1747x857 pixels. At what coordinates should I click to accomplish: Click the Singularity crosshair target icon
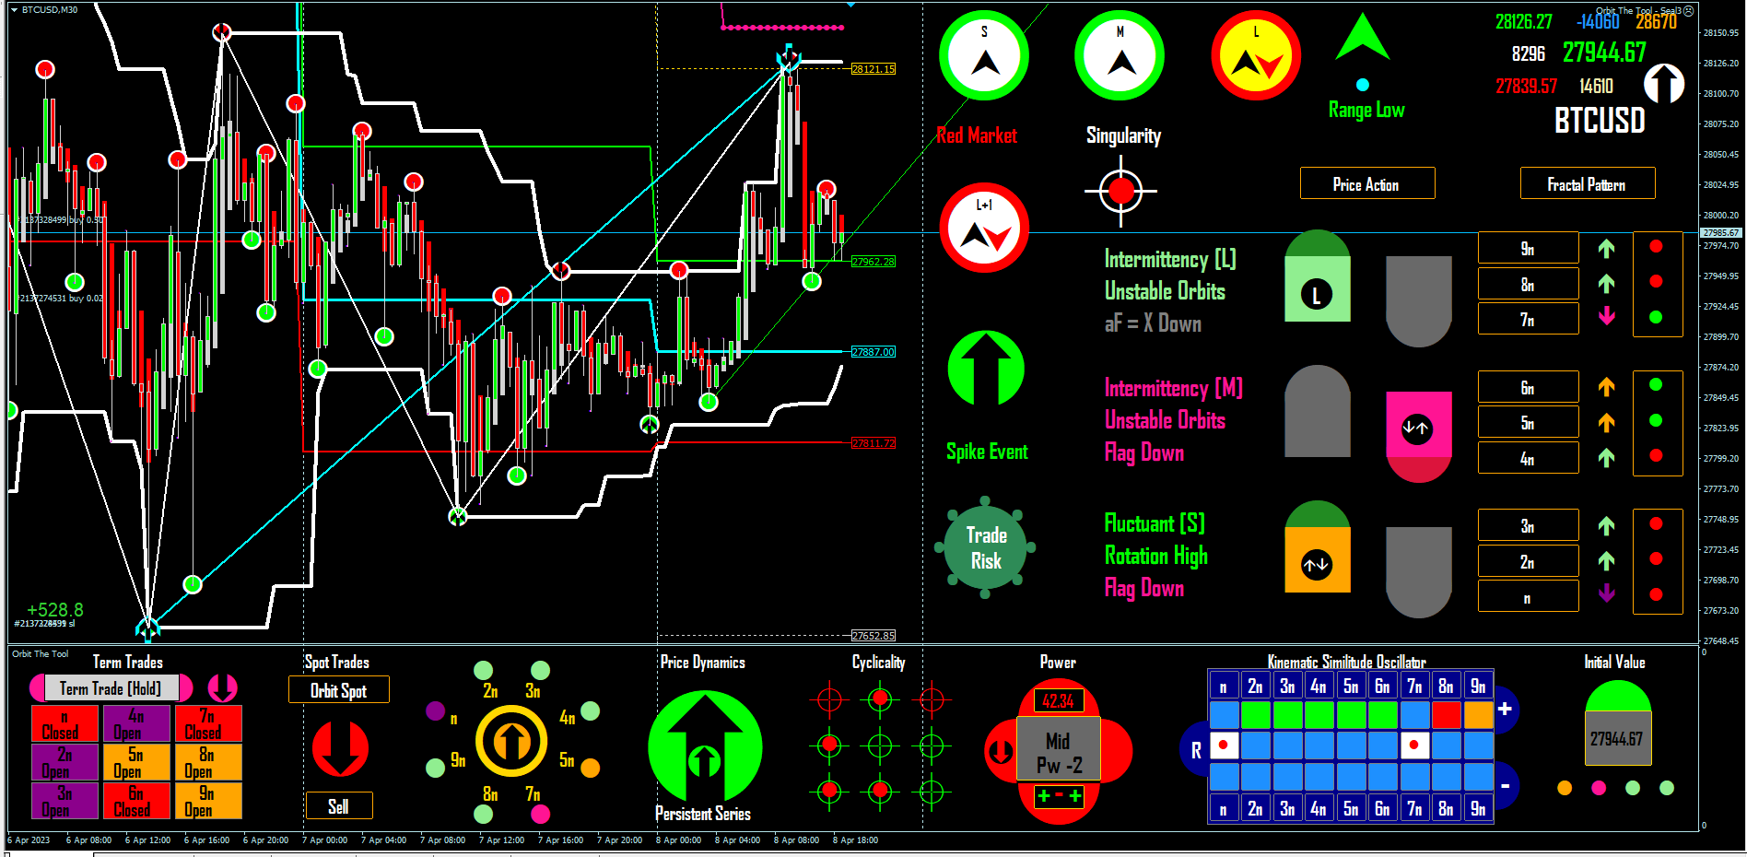1120,192
